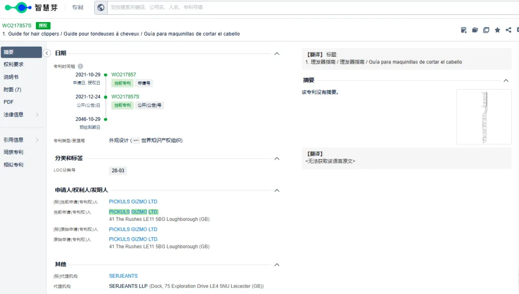The height and width of the screenshot is (294, 519).
Task: Open the standardized current assignee PICKULS GIZMO LTD
Action: [133, 202]
